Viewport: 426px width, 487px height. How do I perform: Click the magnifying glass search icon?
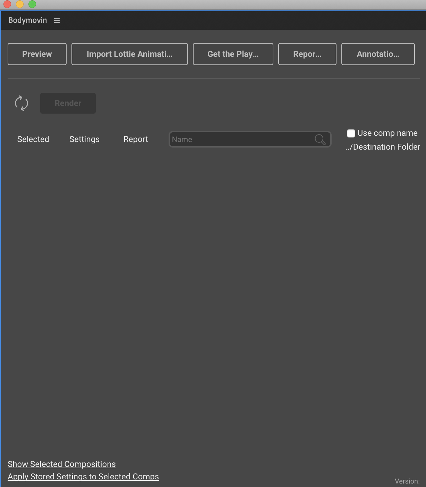point(319,139)
